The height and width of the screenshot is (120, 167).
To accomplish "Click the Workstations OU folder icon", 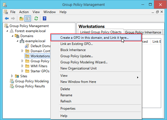I will [27, 56].
